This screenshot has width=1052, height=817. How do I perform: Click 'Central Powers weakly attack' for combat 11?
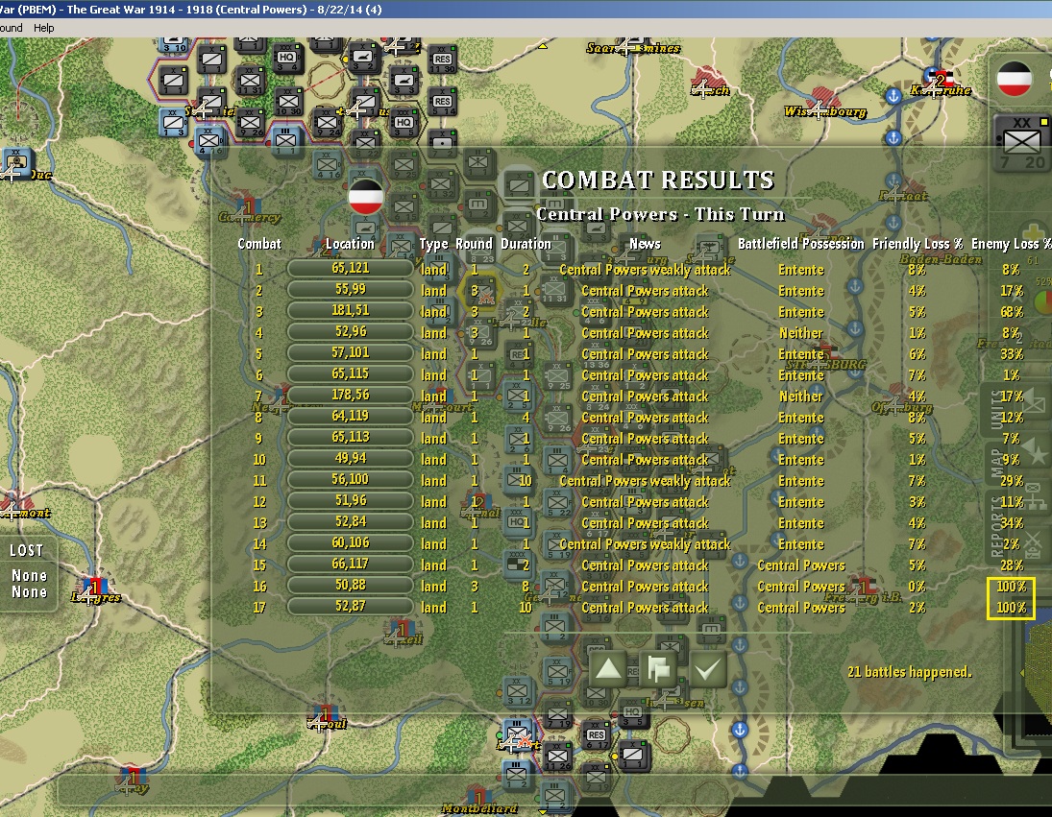coord(645,481)
